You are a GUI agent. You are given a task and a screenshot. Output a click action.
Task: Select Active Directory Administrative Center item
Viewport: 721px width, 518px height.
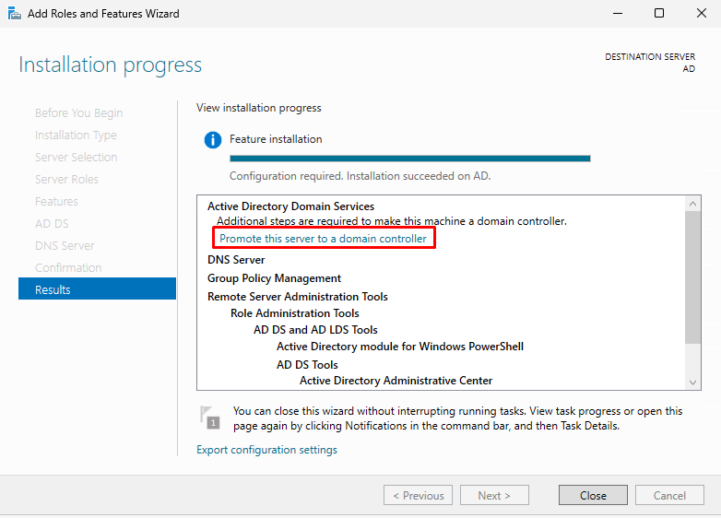[396, 381]
